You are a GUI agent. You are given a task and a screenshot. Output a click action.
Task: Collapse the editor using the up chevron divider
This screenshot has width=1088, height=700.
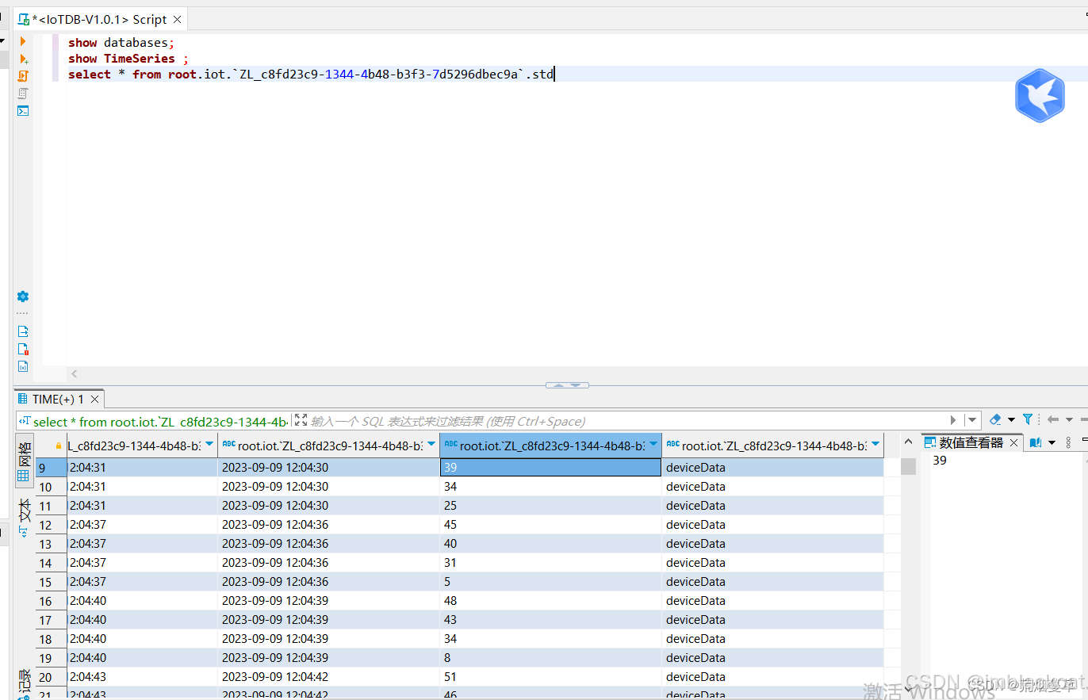(559, 384)
